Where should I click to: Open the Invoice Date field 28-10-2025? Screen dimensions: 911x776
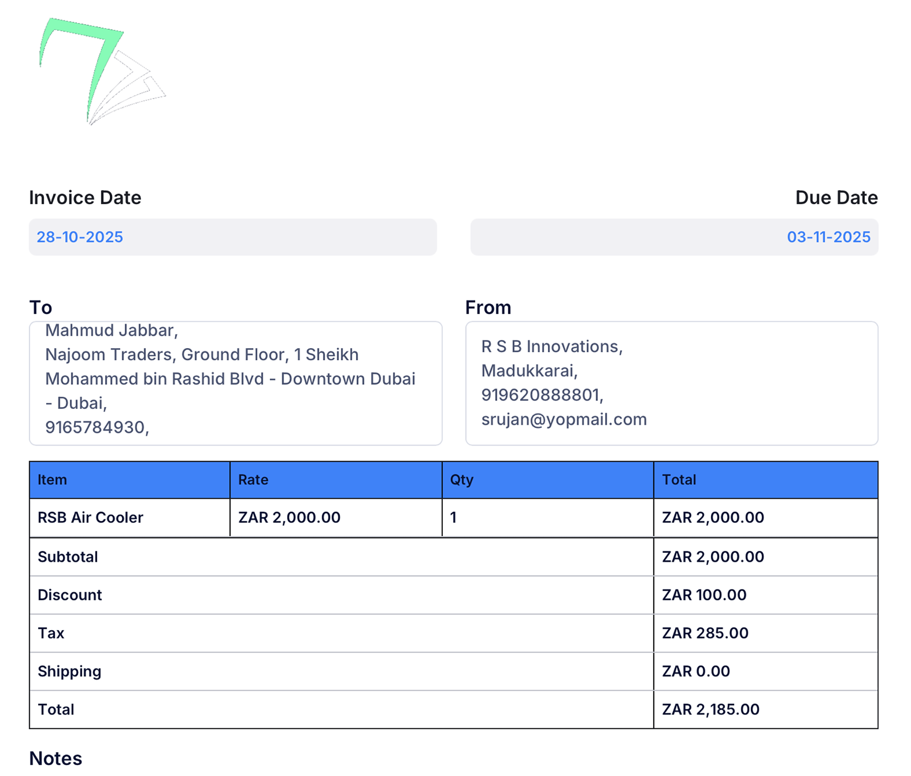coord(232,237)
